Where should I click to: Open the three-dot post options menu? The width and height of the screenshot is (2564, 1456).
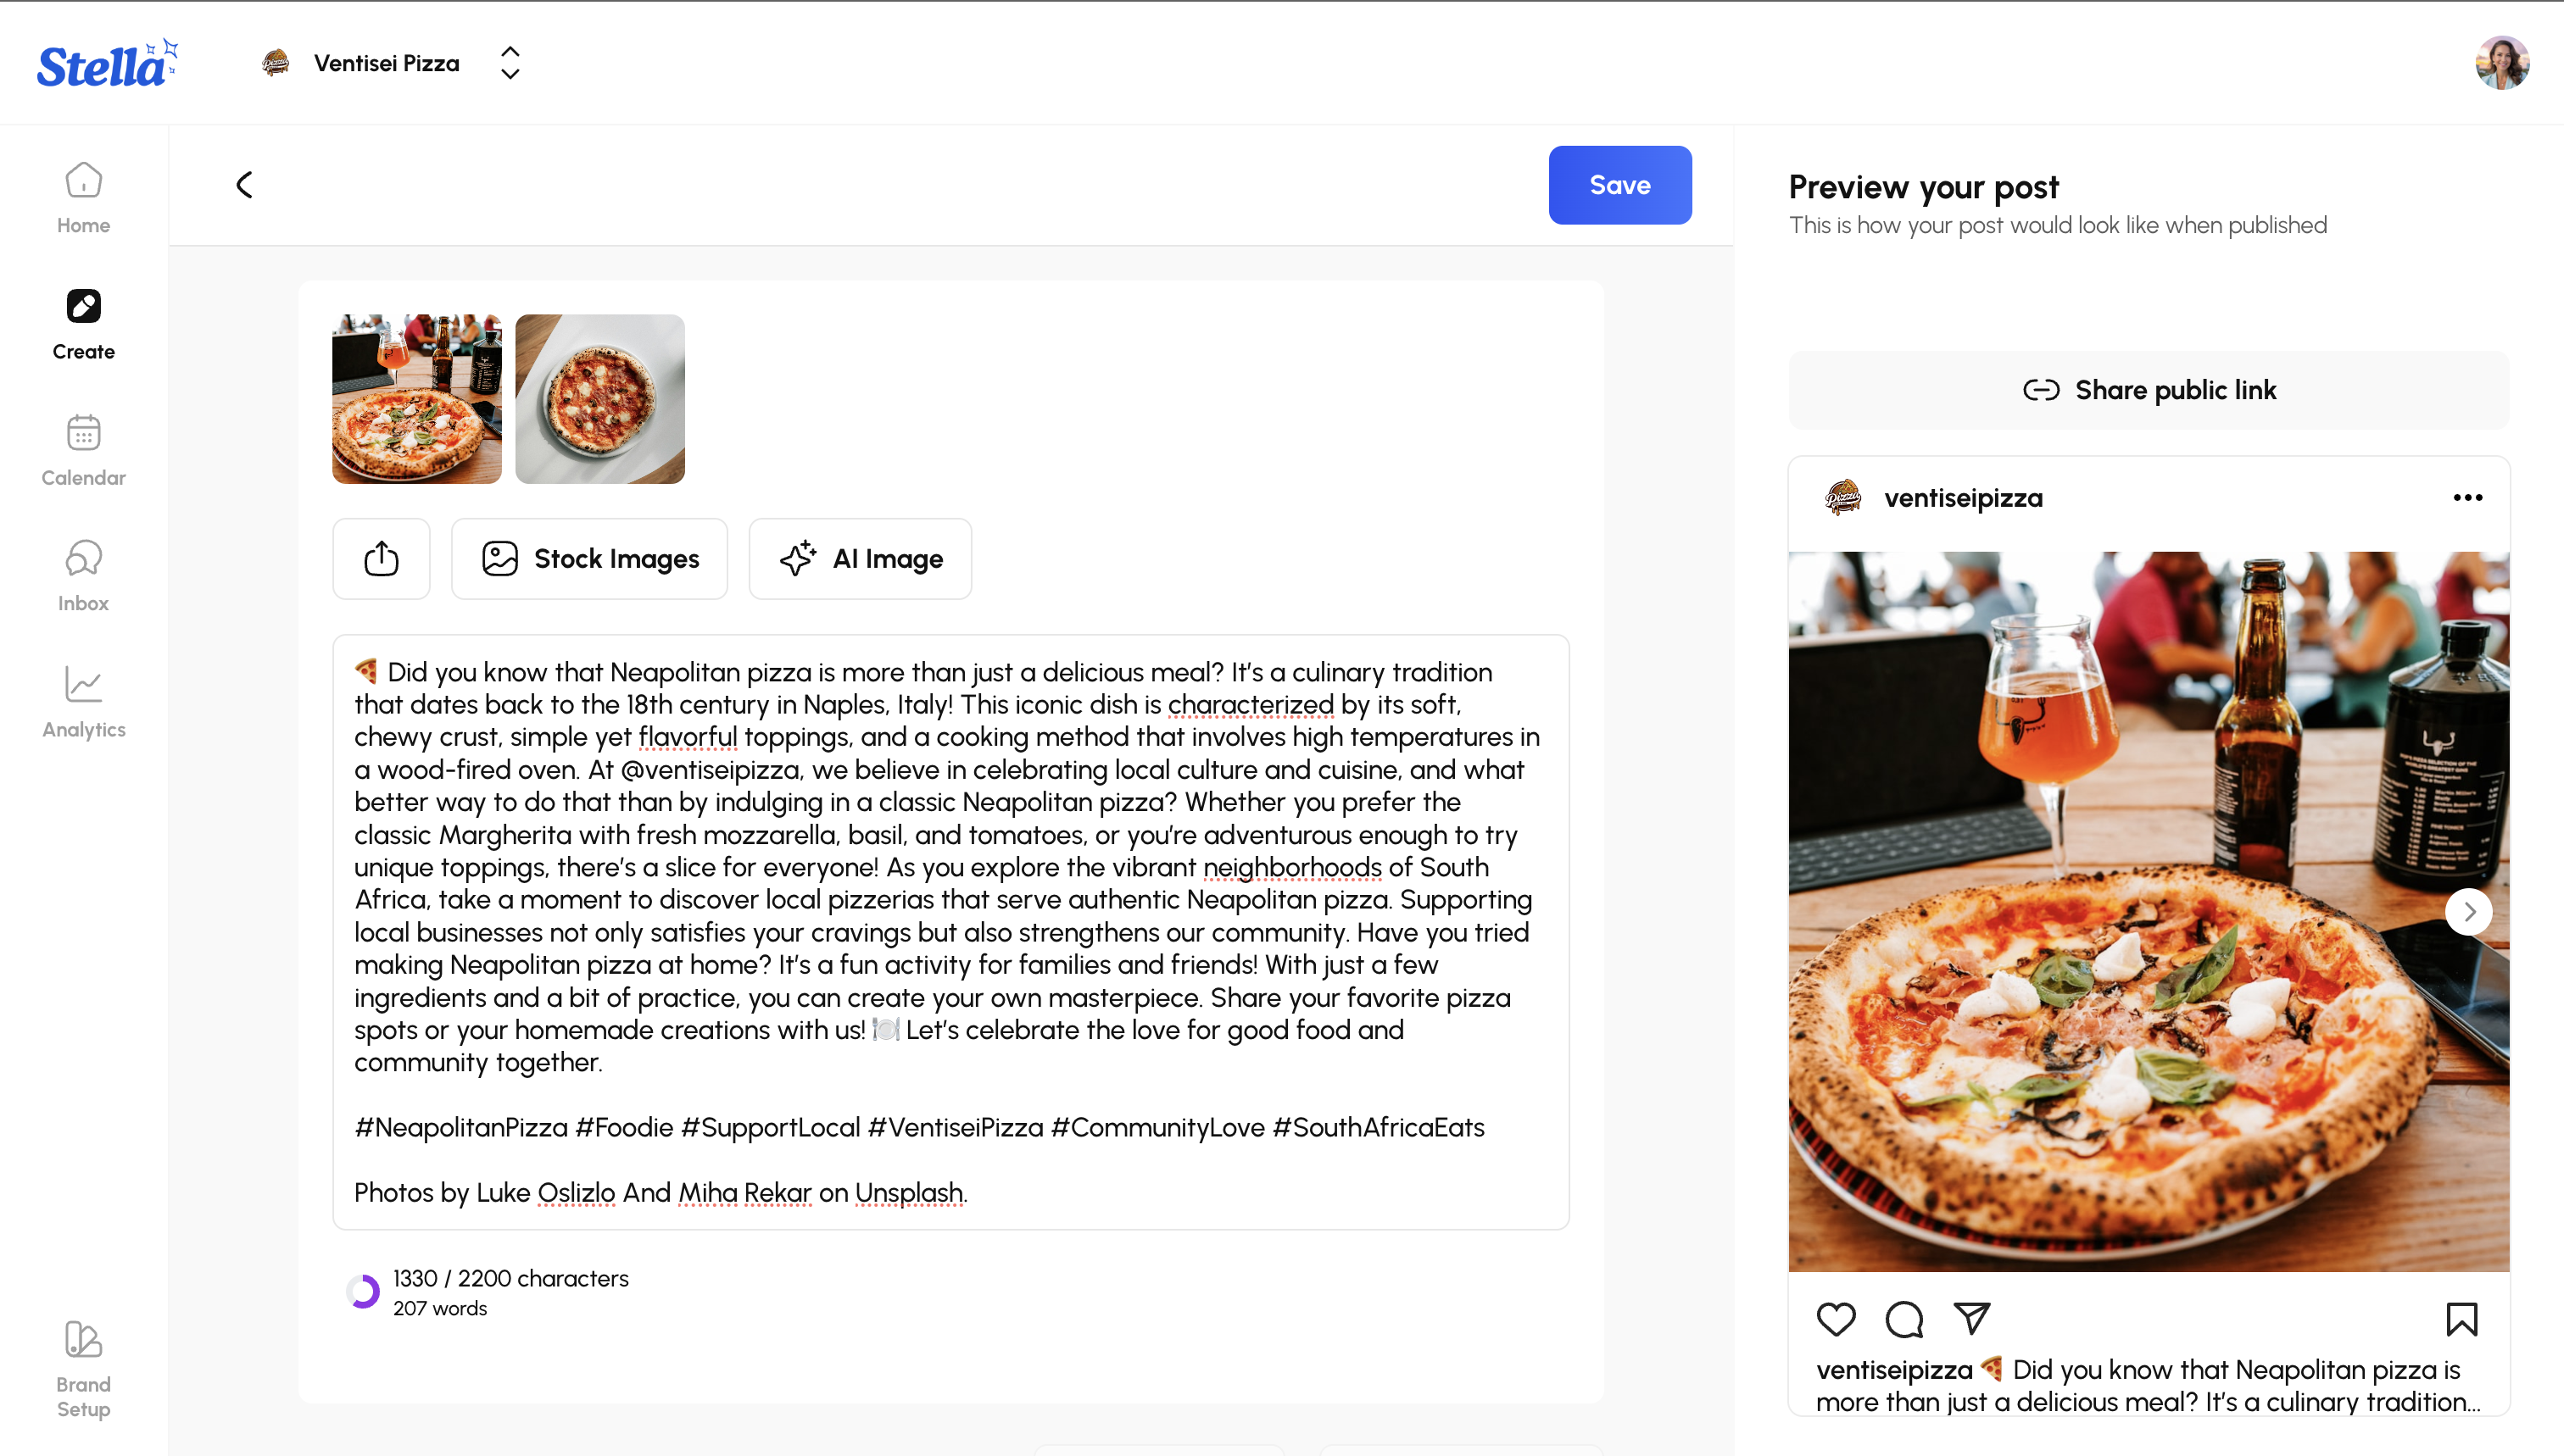[x=2468, y=498]
